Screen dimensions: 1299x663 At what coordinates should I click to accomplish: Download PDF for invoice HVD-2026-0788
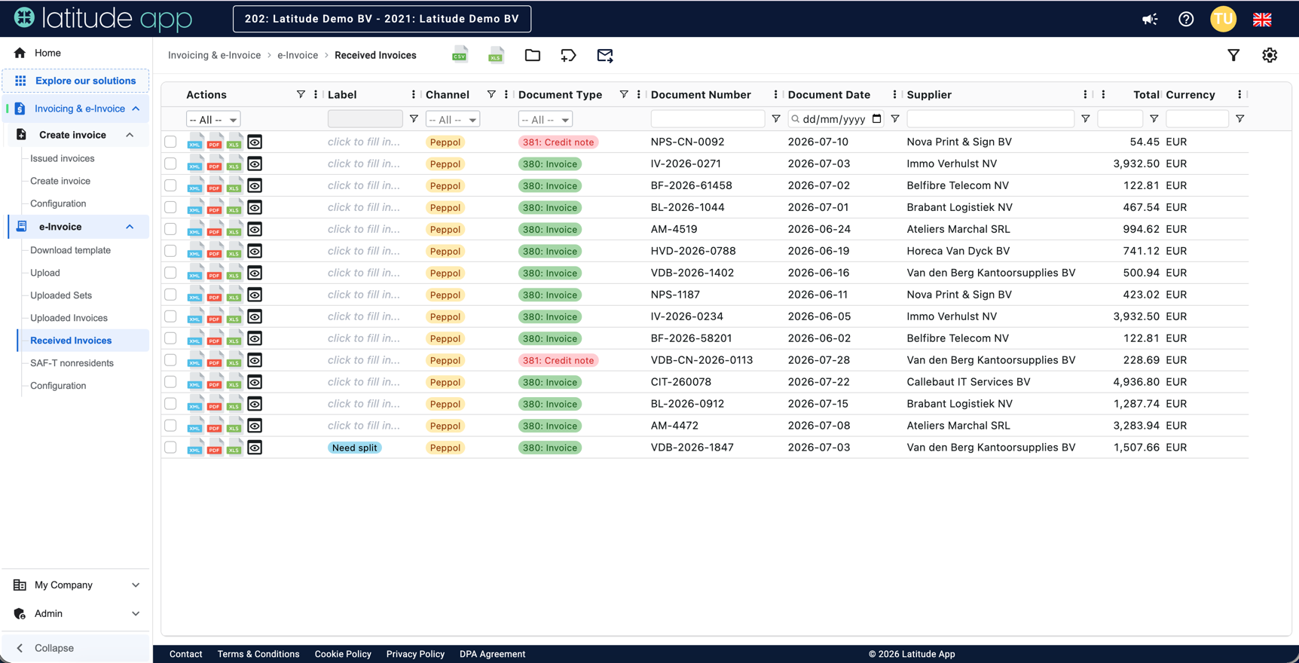(x=215, y=252)
